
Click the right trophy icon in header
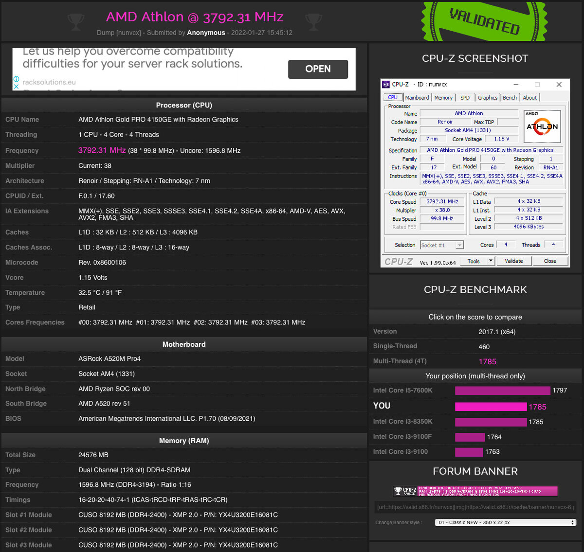(x=313, y=21)
